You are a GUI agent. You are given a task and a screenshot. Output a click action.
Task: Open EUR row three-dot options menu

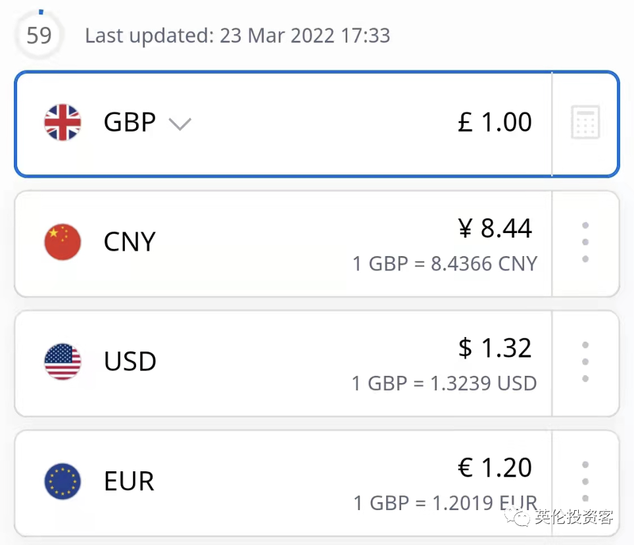tap(585, 481)
